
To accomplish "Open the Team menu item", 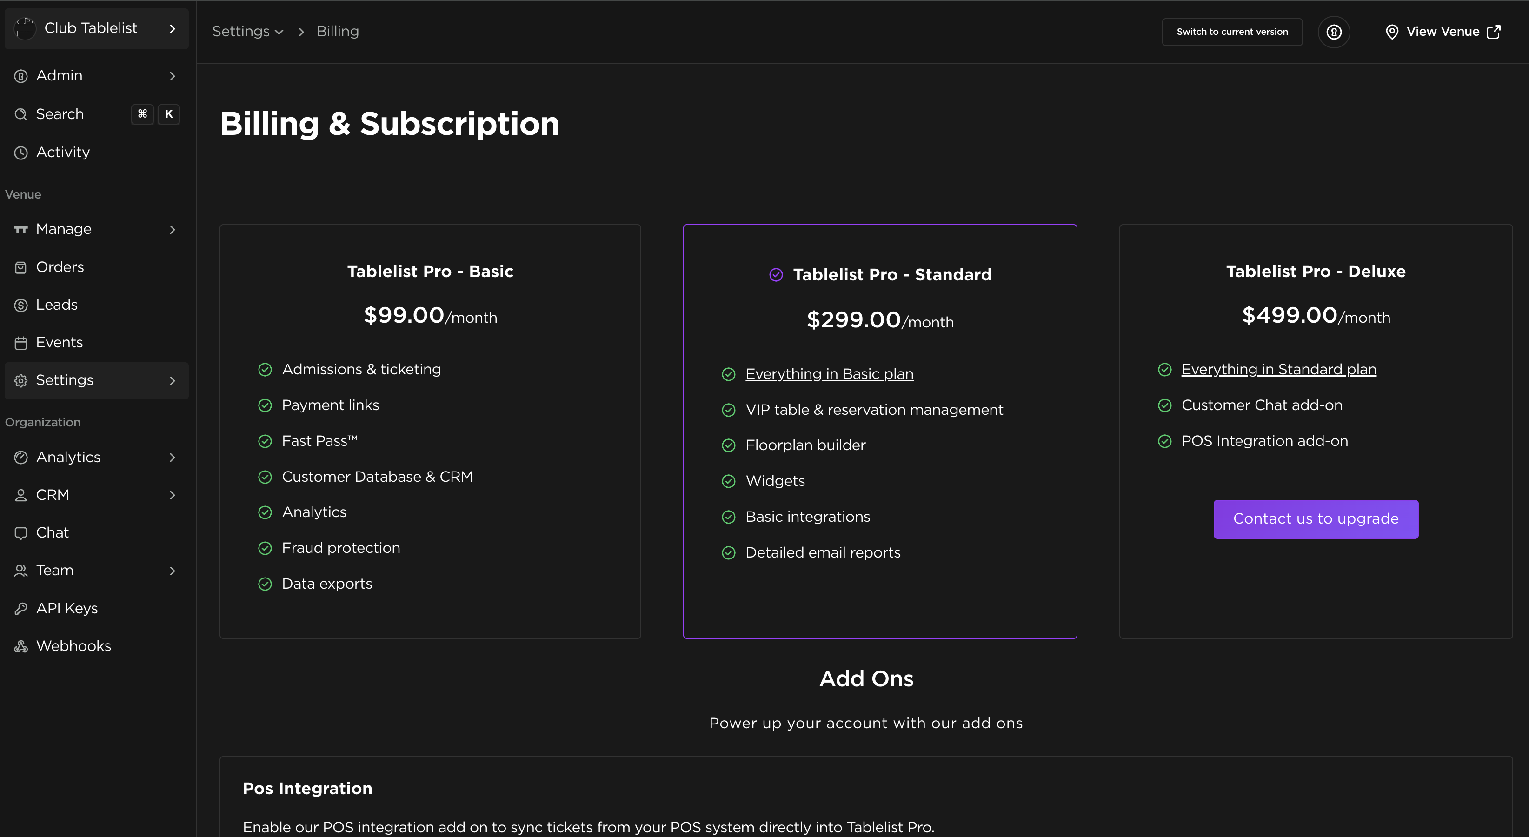I will tap(54, 571).
